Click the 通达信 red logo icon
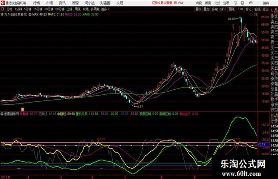 (x=3, y=3)
